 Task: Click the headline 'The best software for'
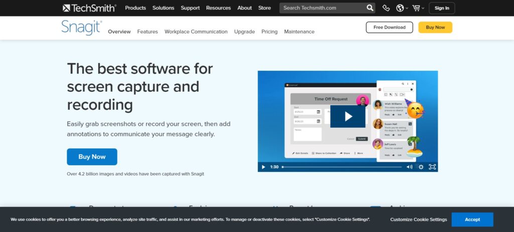click(140, 68)
